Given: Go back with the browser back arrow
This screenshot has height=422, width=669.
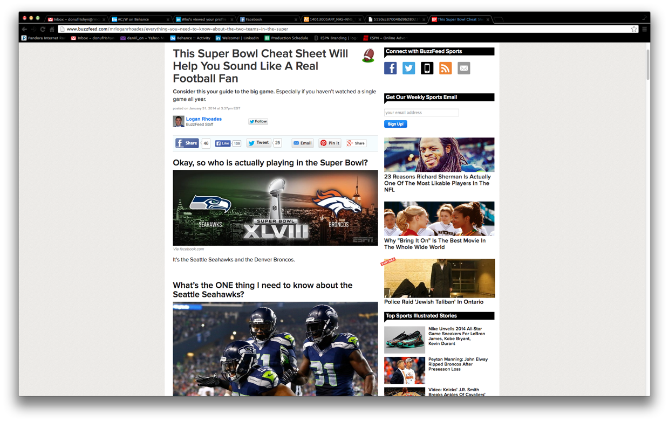Looking at the screenshot, I should tap(24, 29).
